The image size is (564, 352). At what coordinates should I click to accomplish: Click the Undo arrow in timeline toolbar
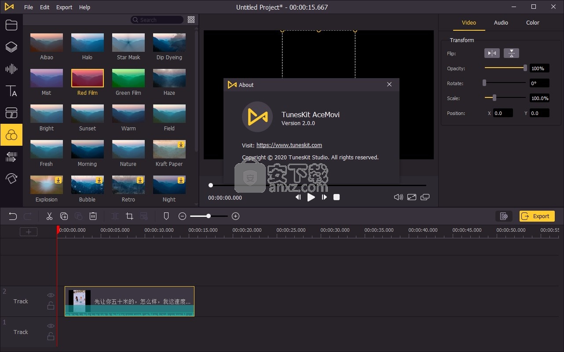13,216
